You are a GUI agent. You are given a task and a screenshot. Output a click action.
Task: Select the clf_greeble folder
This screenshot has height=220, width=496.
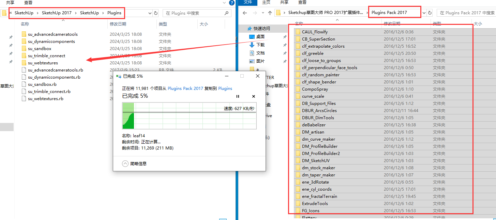(x=313, y=53)
